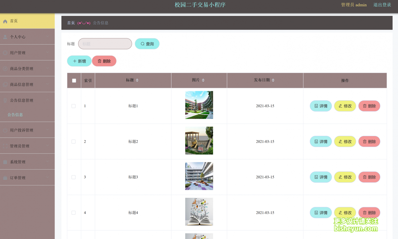This screenshot has width=398, height=239.
Task: Click the trash icon in top 删除 button
Action: pyautogui.click(x=100, y=61)
